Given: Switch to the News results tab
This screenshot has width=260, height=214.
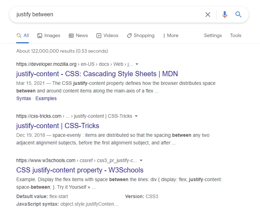Looking at the screenshot, I should point(78,35).
